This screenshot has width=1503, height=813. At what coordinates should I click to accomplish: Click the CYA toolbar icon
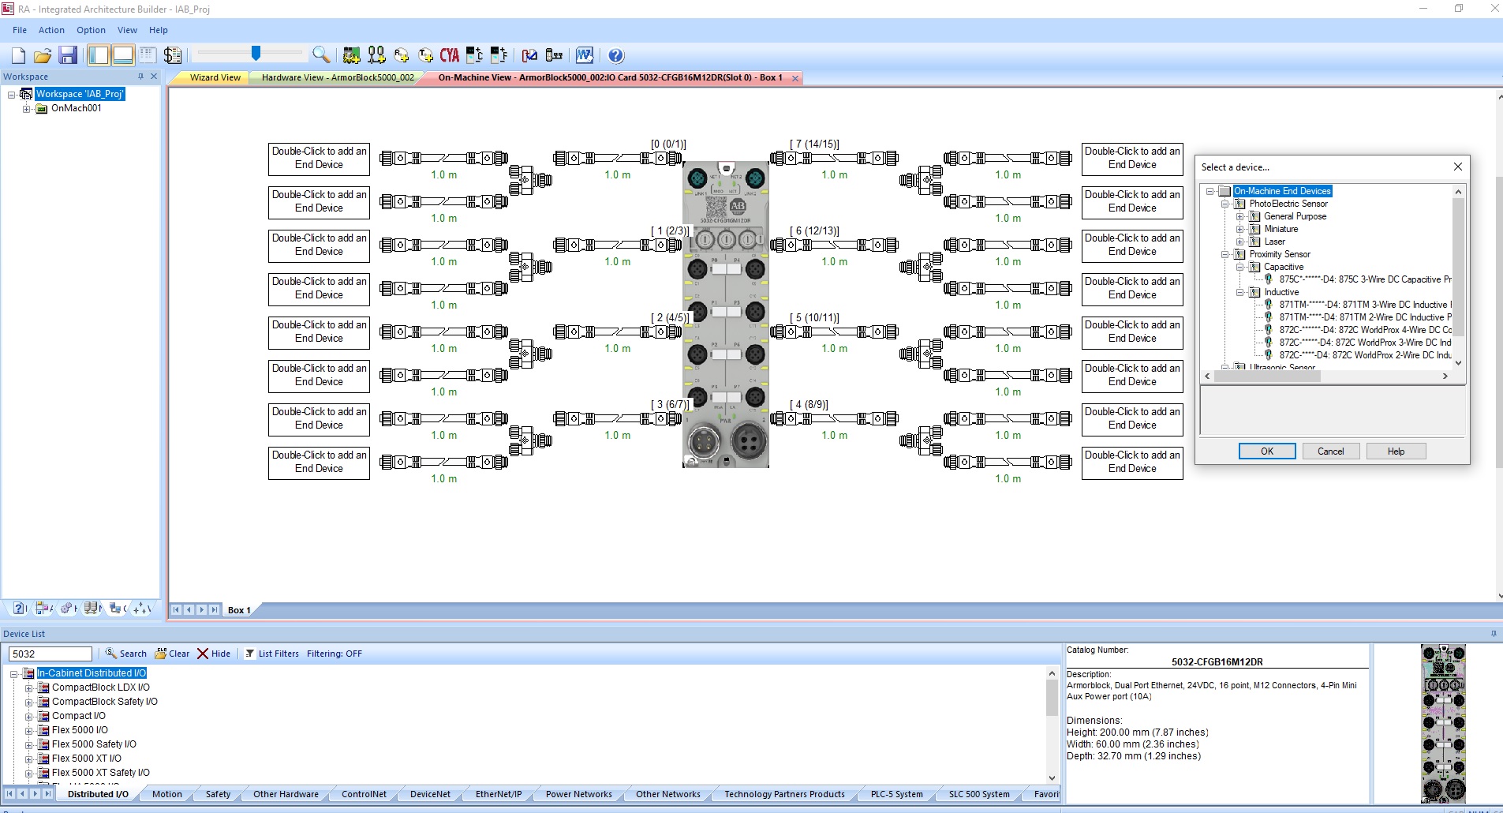450,55
